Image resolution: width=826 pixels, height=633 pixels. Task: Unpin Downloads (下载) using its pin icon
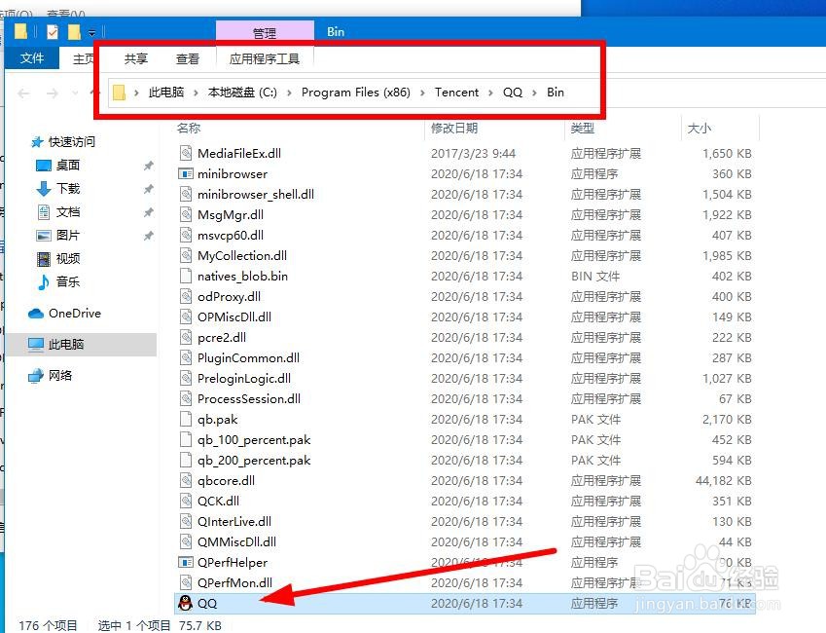[x=149, y=189]
